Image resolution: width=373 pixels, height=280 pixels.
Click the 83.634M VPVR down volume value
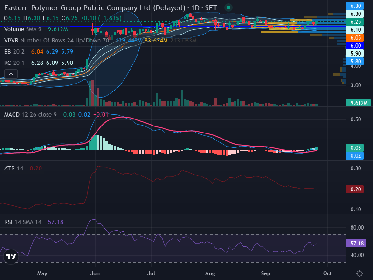tap(156, 41)
